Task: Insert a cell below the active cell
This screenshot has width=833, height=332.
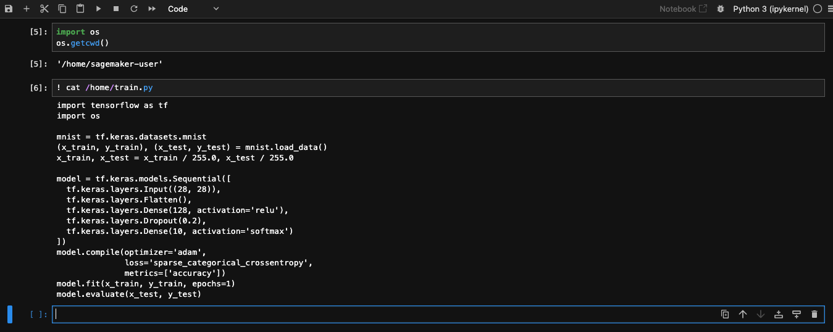Action: point(797,314)
